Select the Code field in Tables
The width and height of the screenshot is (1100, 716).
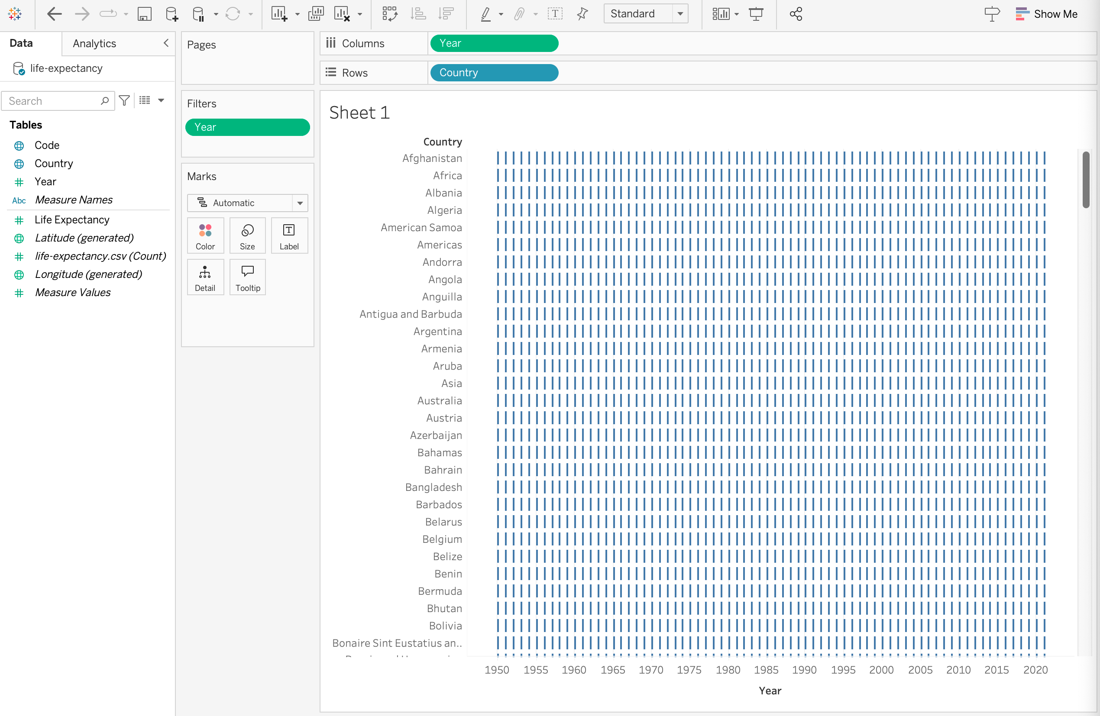(x=47, y=145)
